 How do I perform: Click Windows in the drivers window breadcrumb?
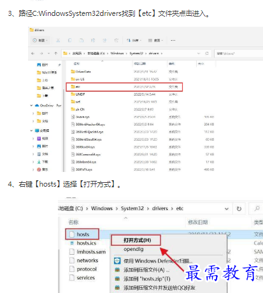click(x=117, y=54)
